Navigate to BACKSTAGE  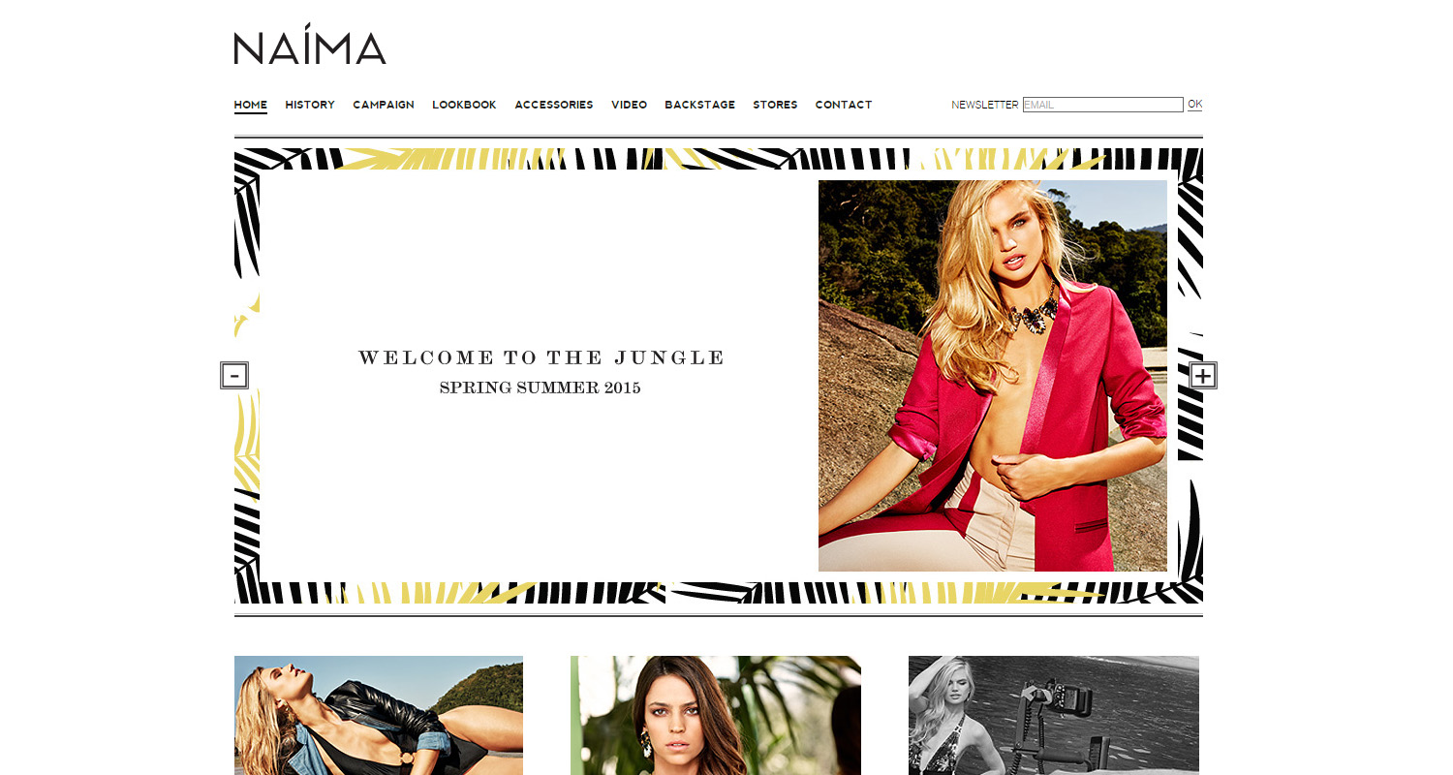coord(699,105)
